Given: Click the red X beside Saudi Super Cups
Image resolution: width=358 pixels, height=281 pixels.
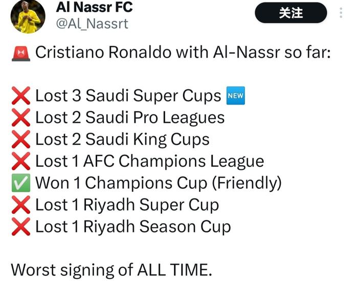Looking at the screenshot, I should tap(21, 96).
